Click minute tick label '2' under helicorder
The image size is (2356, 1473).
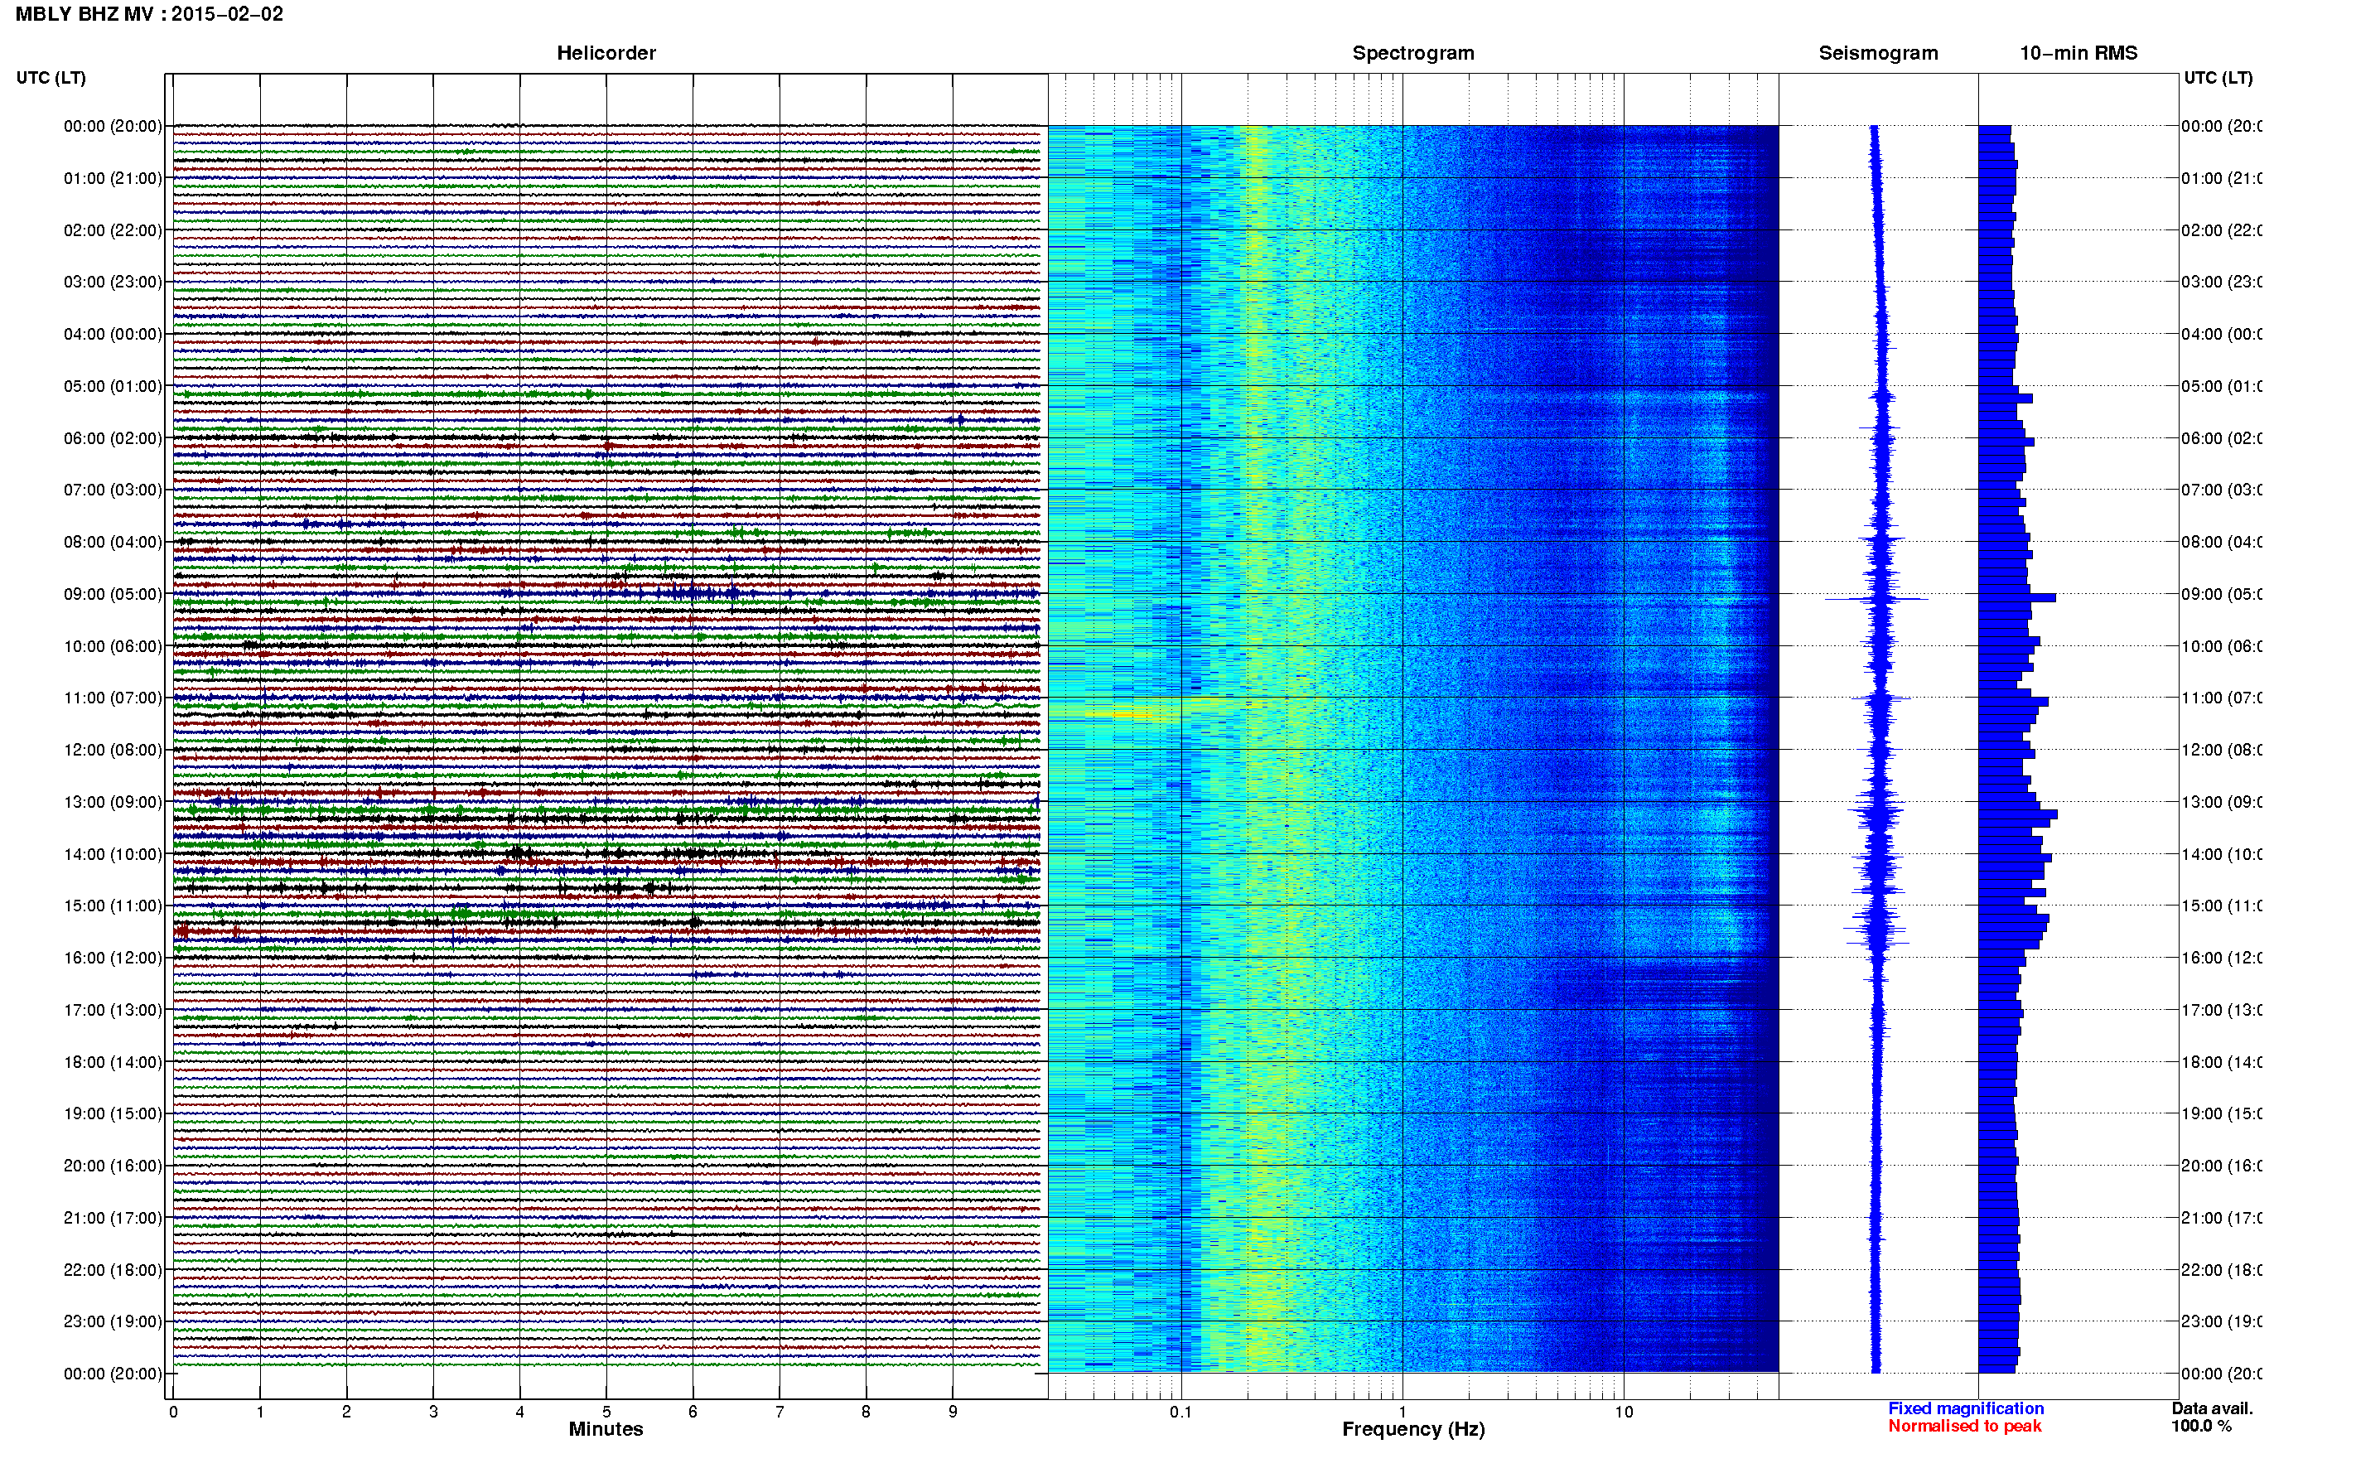345,1412
